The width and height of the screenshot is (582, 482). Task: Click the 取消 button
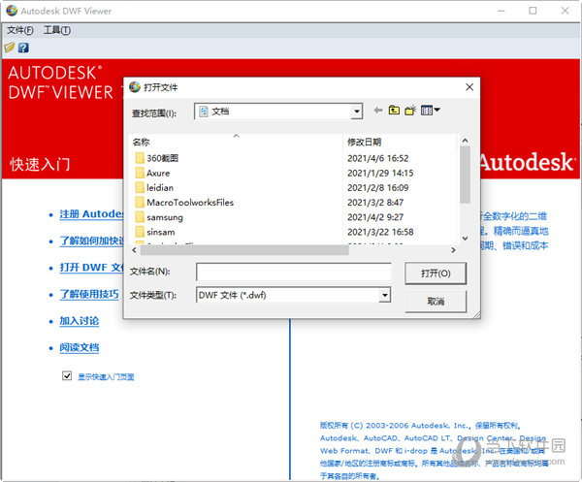click(x=436, y=302)
